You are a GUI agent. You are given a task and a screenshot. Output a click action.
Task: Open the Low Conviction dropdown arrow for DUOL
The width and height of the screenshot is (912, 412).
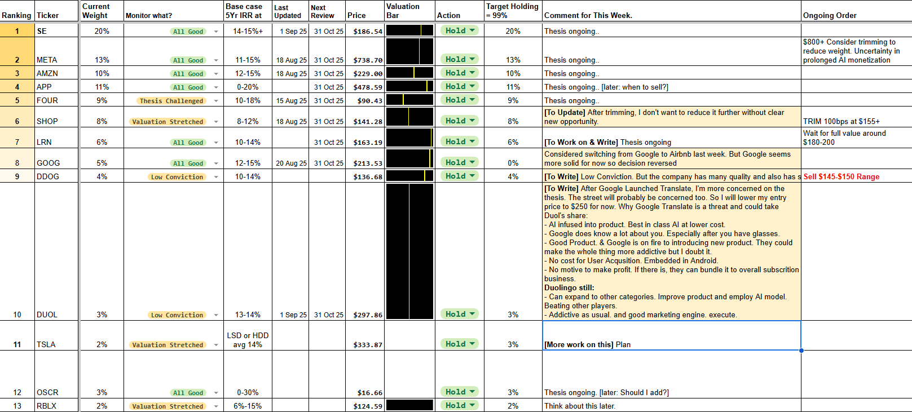(216, 316)
